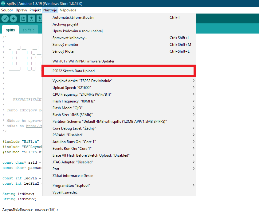259x212 pixels.
Task: Switch to the spiffs.c tab
Action: (x=28, y=30)
